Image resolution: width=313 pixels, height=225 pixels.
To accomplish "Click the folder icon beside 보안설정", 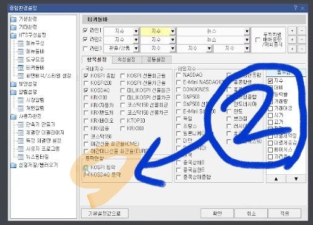I will [14, 84].
